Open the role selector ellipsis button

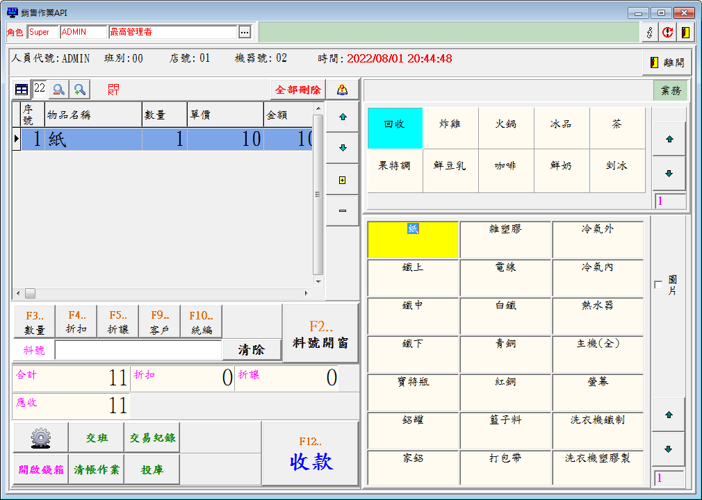tap(244, 32)
